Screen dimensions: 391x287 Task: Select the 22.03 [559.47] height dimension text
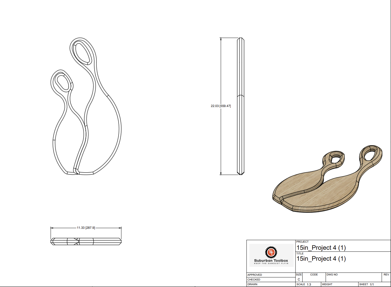(x=221, y=106)
